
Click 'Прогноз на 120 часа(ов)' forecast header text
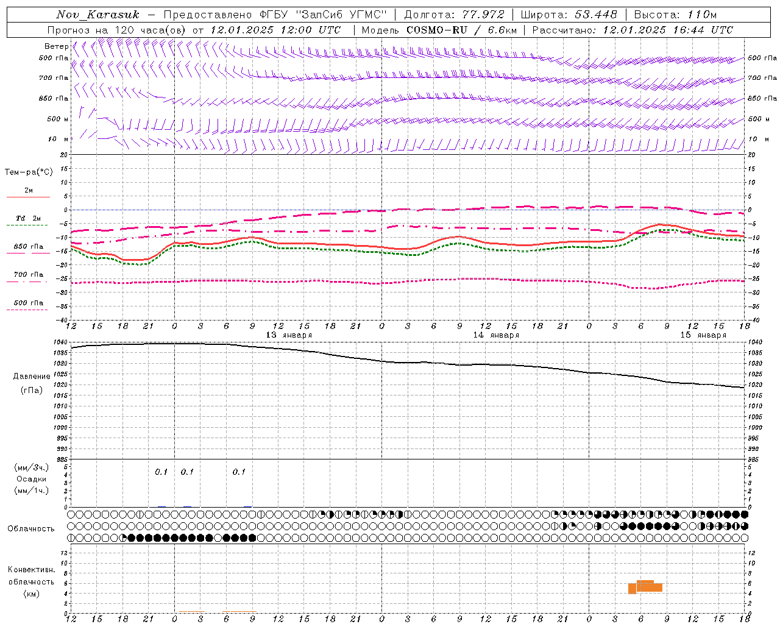[x=117, y=30]
